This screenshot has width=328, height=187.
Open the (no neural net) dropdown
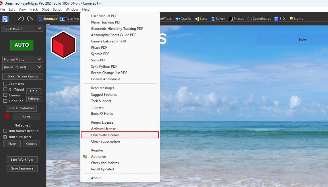pos(22,67)
